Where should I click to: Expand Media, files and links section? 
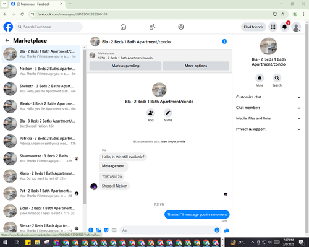(268, 118)
